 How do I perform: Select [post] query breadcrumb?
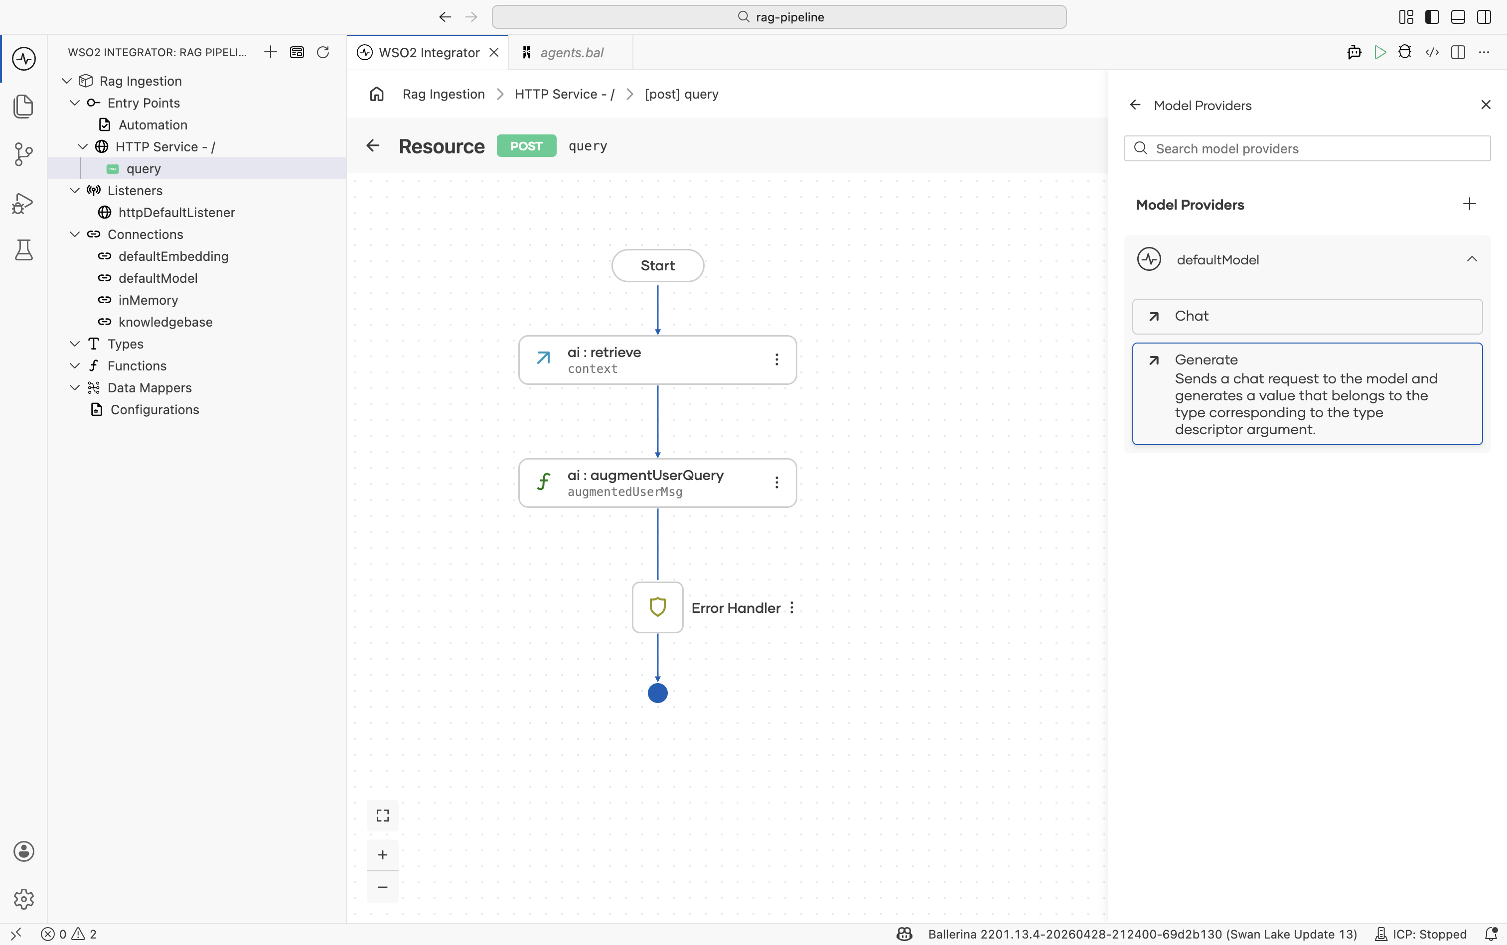tap(681, 94)
